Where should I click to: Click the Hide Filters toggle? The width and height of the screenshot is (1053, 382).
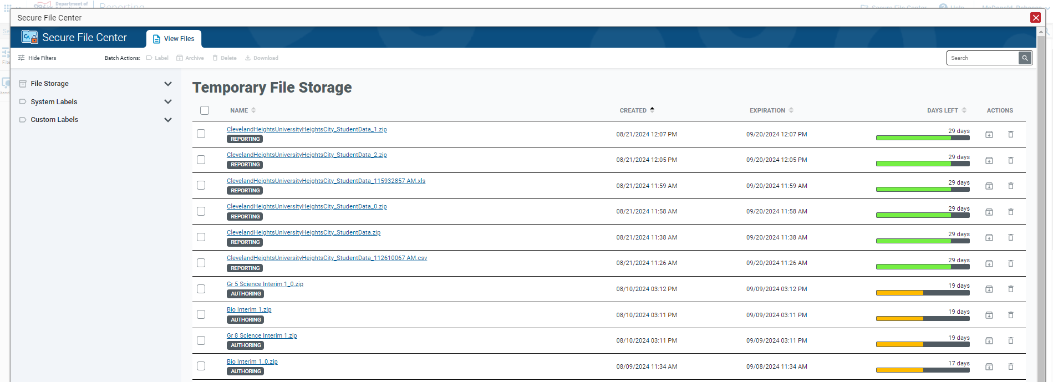pos(37,58)
